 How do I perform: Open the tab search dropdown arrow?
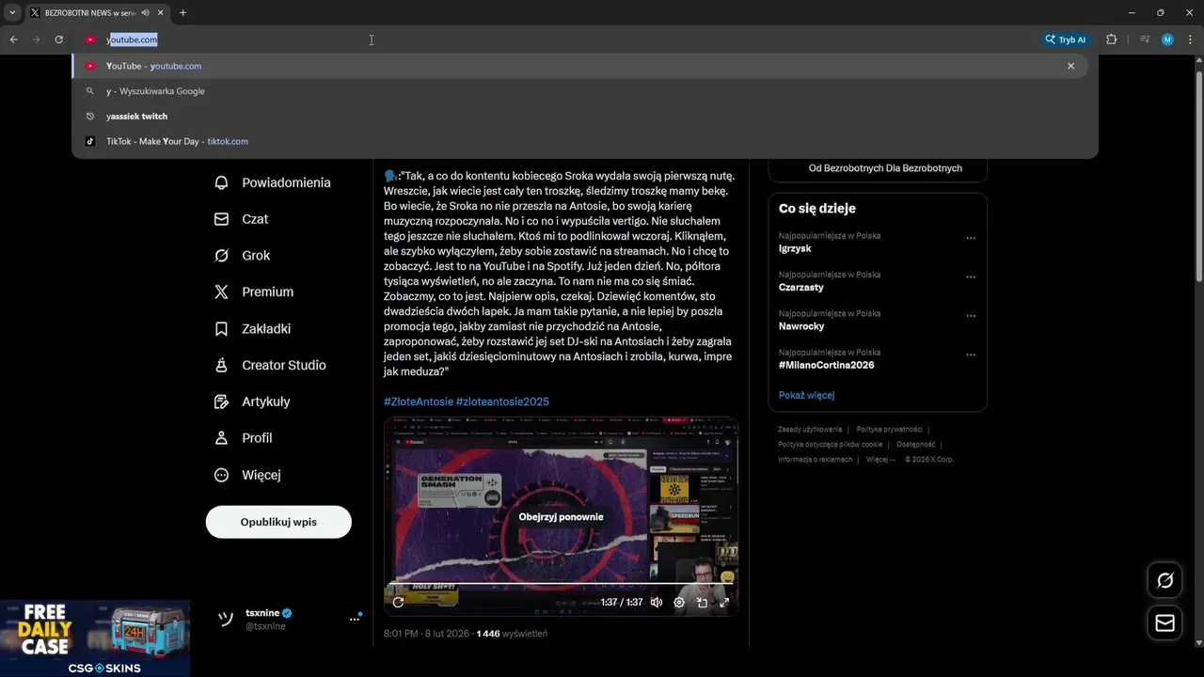click(x=11, y=12)
